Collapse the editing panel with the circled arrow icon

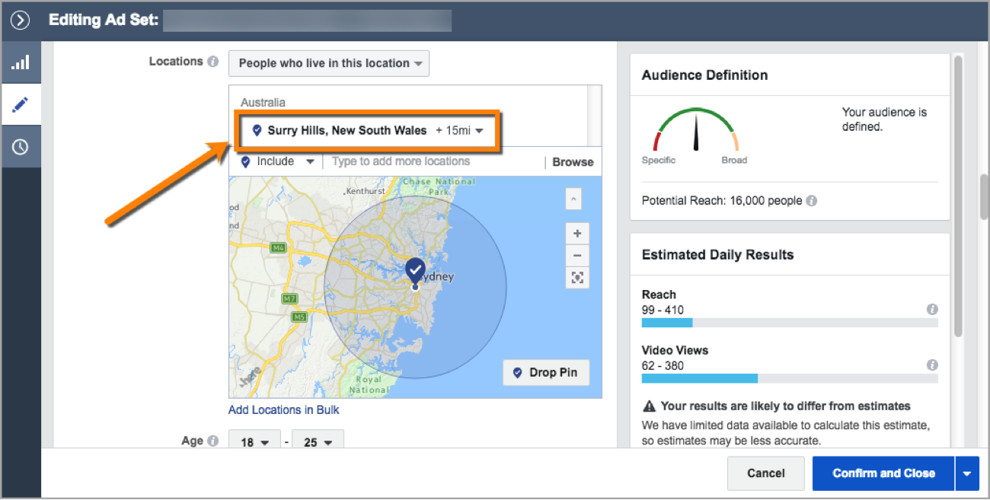20,20
